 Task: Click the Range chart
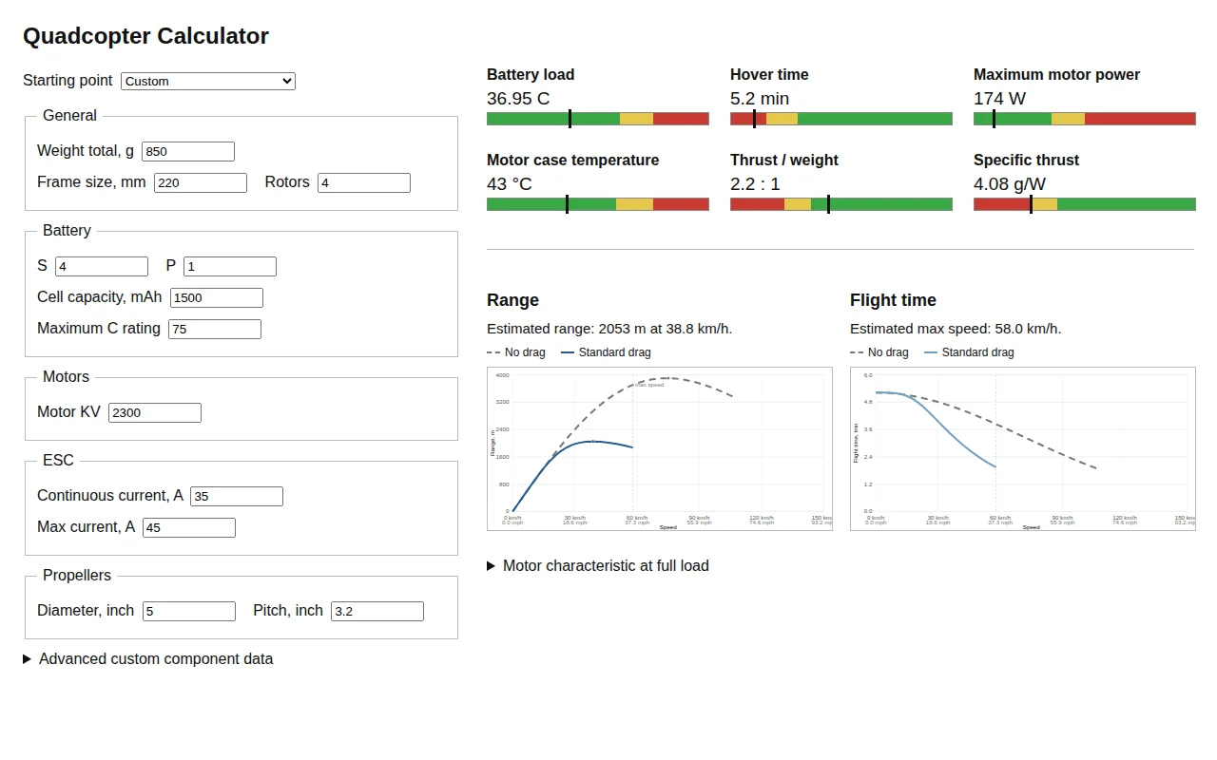coord(660,448)
